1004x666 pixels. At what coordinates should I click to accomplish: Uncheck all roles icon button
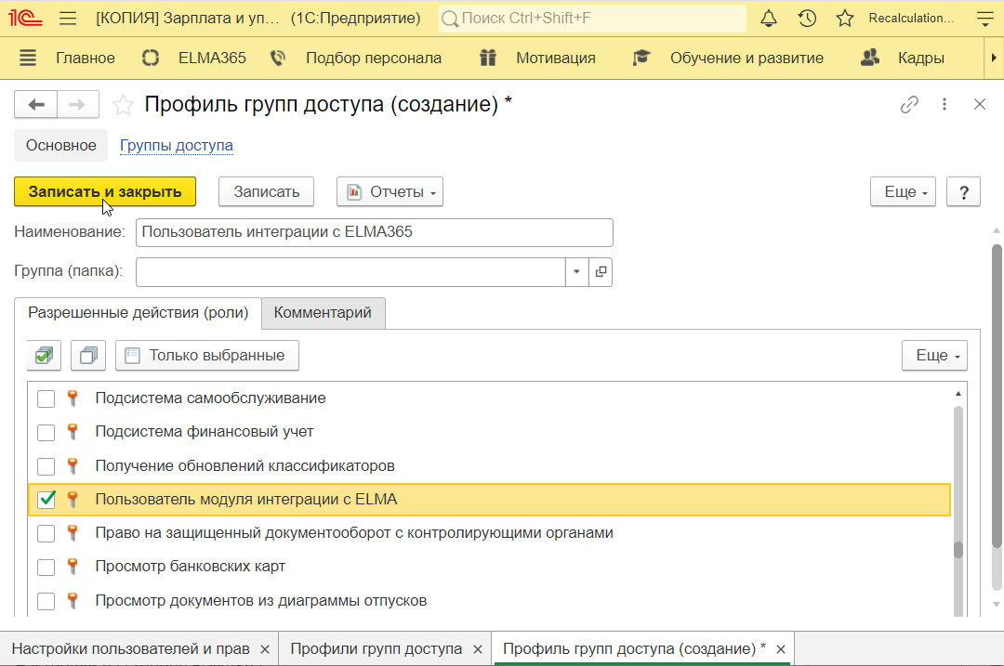88,355
